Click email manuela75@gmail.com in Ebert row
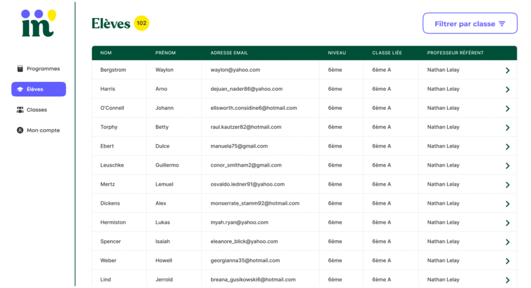 [x=239, y=146]
